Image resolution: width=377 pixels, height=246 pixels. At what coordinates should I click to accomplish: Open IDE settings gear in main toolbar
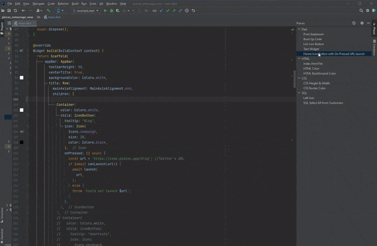click(x=368, y=11)
